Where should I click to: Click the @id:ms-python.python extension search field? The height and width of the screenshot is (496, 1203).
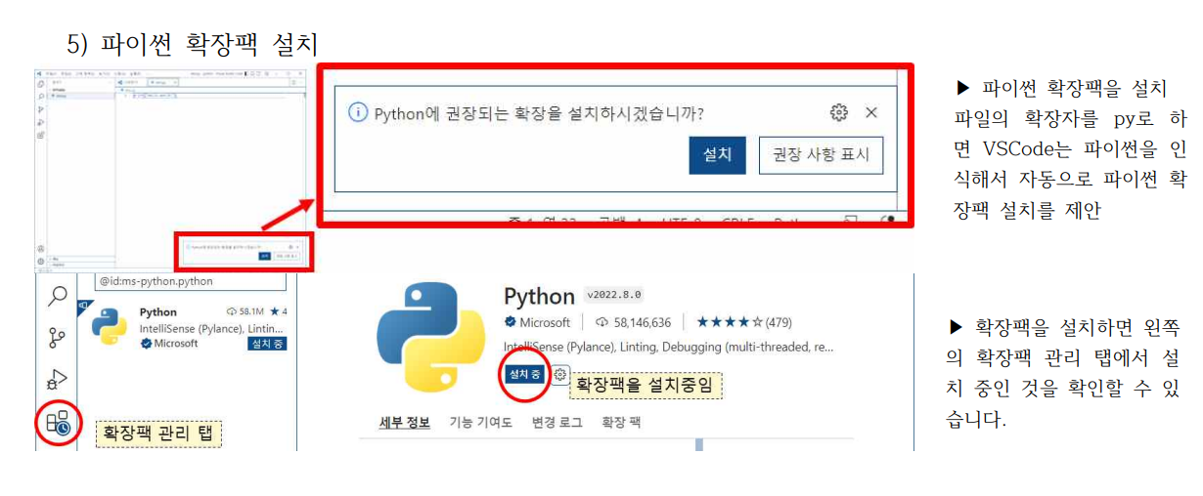coord(190,281)
